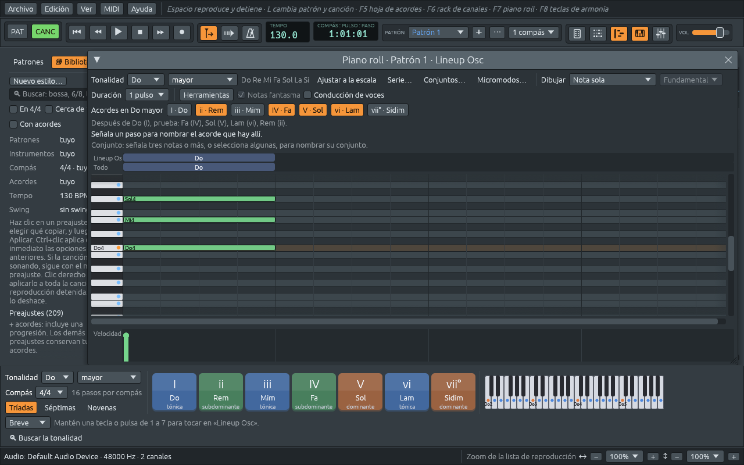Click the Nuevo estilo… button

click(39, 81)
